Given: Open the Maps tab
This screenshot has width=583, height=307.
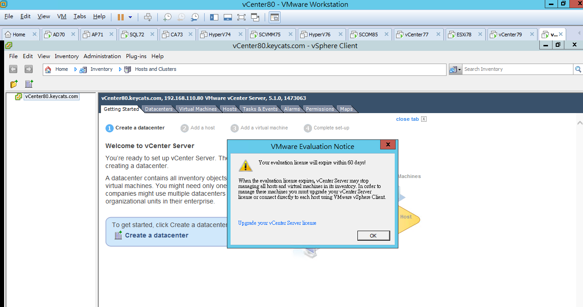Looking at the screenshot, I should (x=347, y=109).
